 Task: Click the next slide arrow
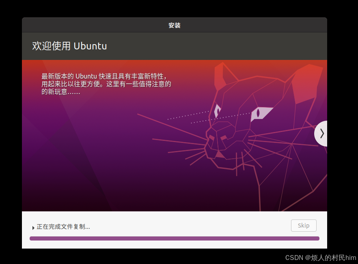321,134
